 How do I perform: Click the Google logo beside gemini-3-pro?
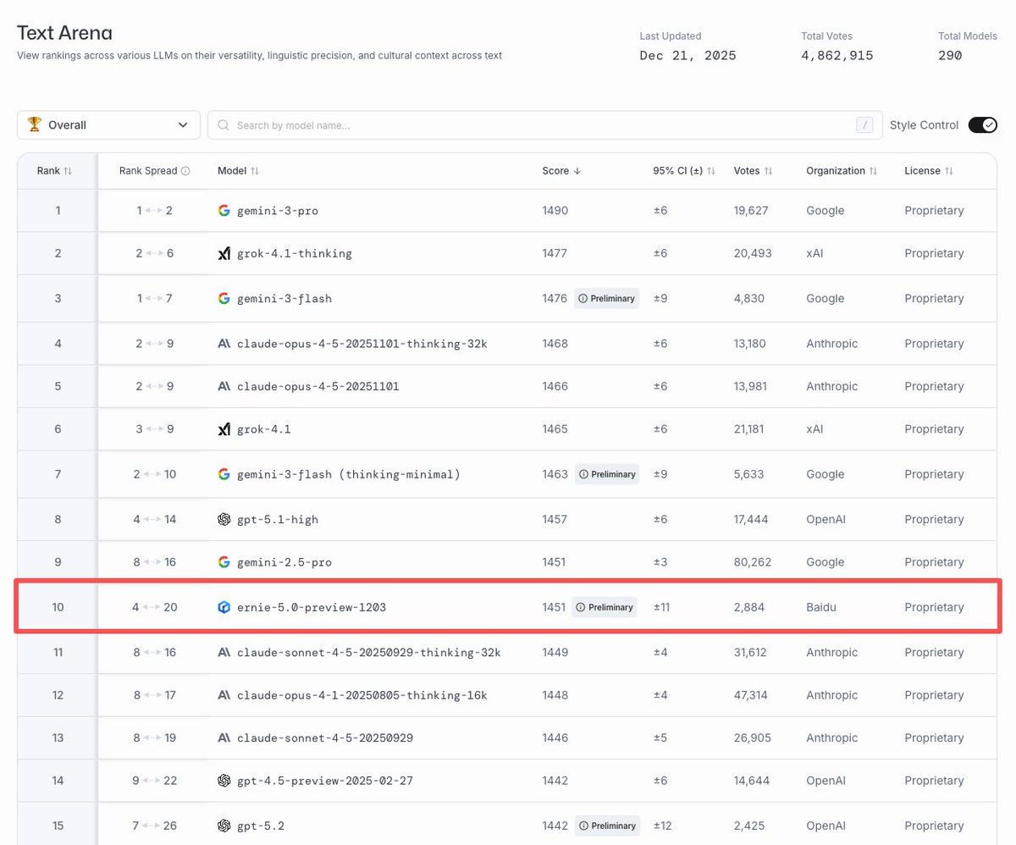(224, 210)
